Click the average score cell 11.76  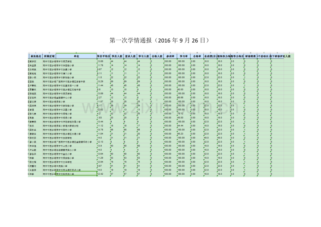103,66
